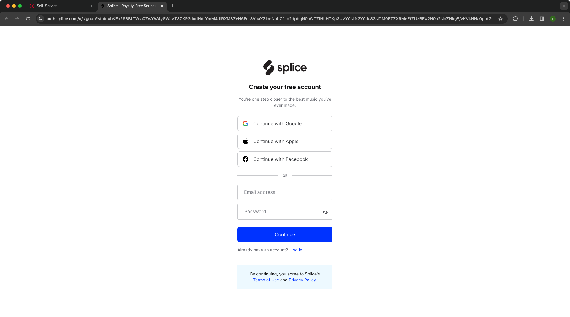Expand the tab search chevron

coord(564,6)
